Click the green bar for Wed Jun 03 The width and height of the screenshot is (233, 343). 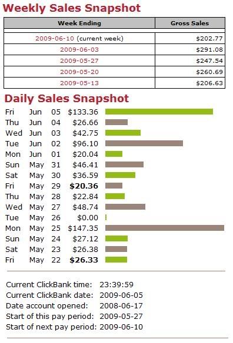coord(123,133)
